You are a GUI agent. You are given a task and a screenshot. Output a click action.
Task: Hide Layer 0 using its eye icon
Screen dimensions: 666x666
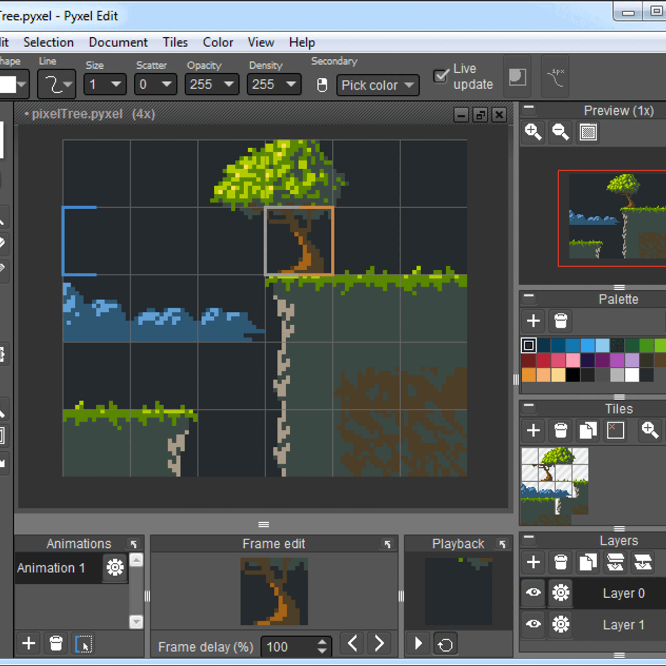point(533,592)
